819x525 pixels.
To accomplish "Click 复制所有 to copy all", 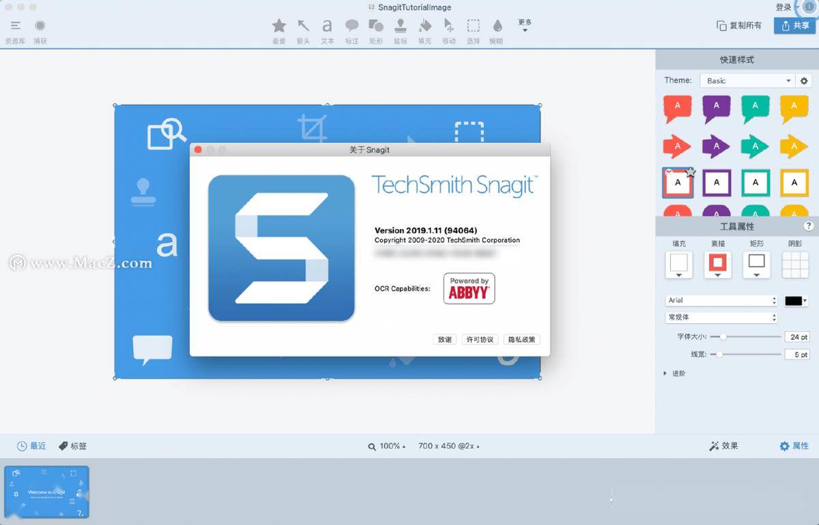I will pos(739,25).
